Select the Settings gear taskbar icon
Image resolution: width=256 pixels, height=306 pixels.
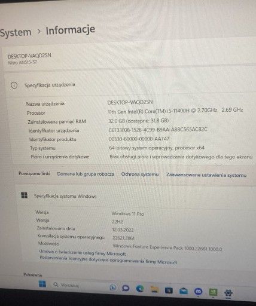tap(228, 293)
